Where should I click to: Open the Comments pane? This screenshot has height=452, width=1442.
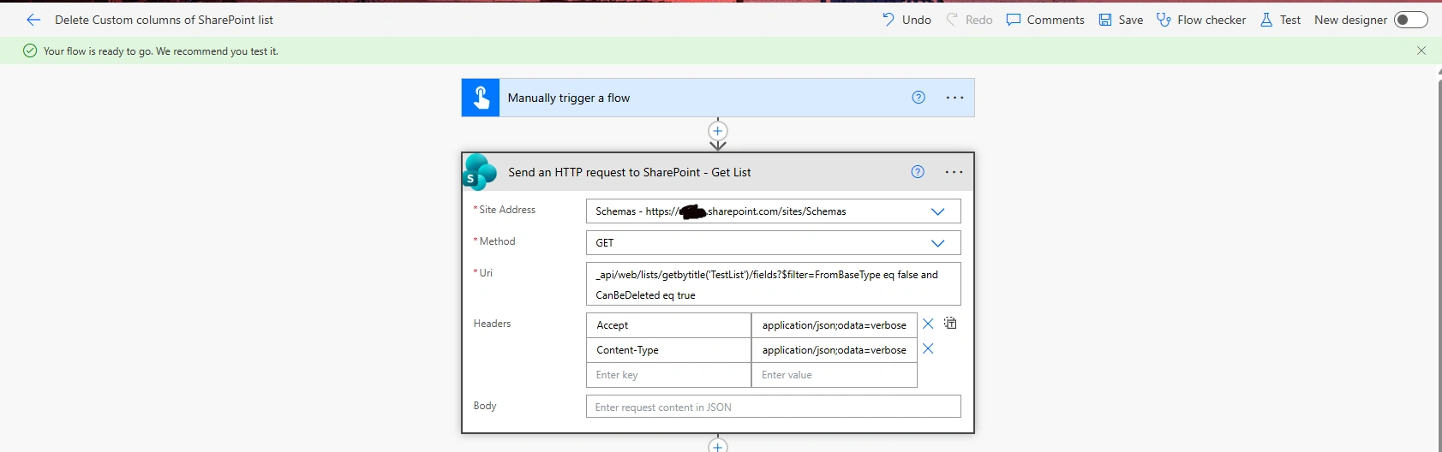(x=1045, y=20)
